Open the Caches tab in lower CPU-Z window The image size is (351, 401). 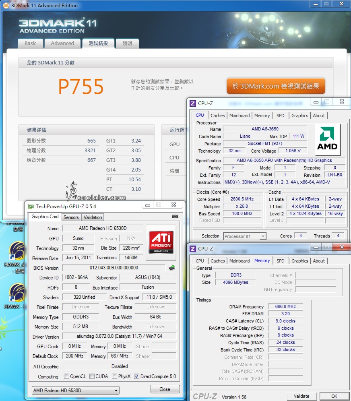217,261
